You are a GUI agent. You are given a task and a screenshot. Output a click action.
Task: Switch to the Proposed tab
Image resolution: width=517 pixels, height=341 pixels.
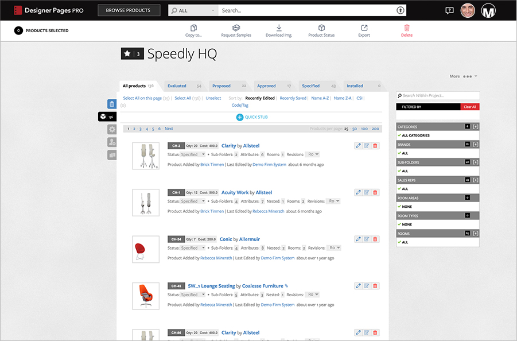click(x=229, y=86)
